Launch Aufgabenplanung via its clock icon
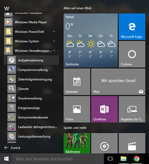The image size is (149, 164). (x=12, y=60)
